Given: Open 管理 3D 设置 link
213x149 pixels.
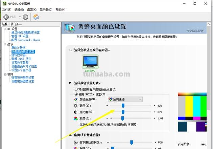Looking at the screenshot, I should [20, 36].
